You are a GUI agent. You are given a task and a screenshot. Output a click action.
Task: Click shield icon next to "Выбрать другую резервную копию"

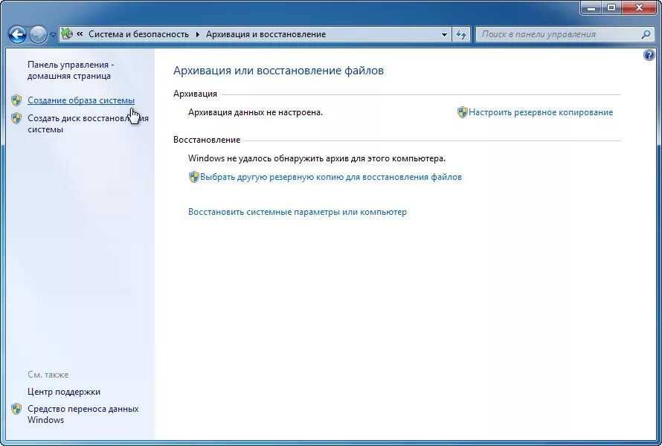(193, 177)
